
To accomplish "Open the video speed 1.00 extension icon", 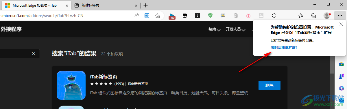I will [x=172, y=16].
